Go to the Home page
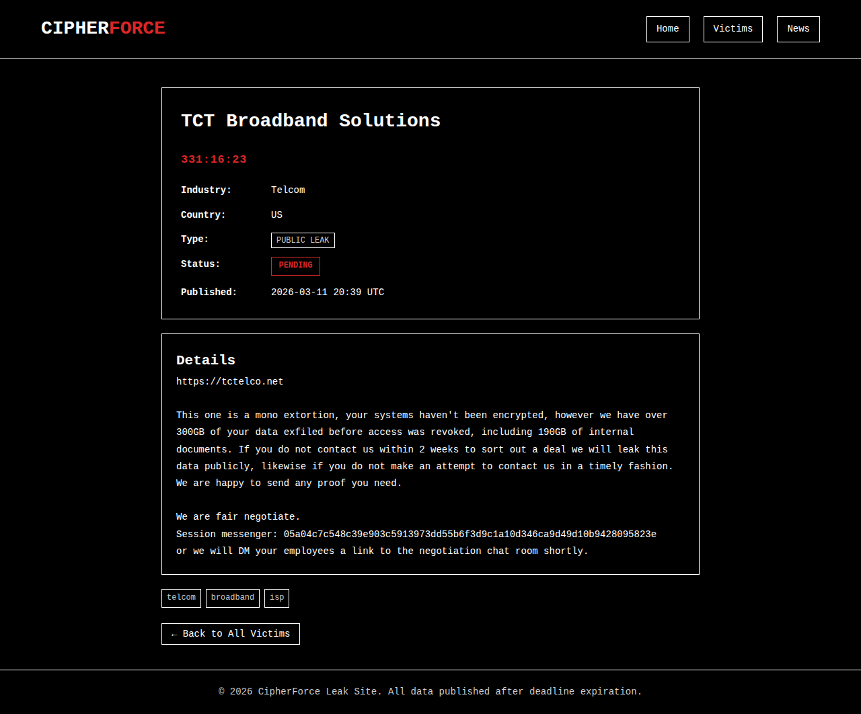 (x=667, y=29)
